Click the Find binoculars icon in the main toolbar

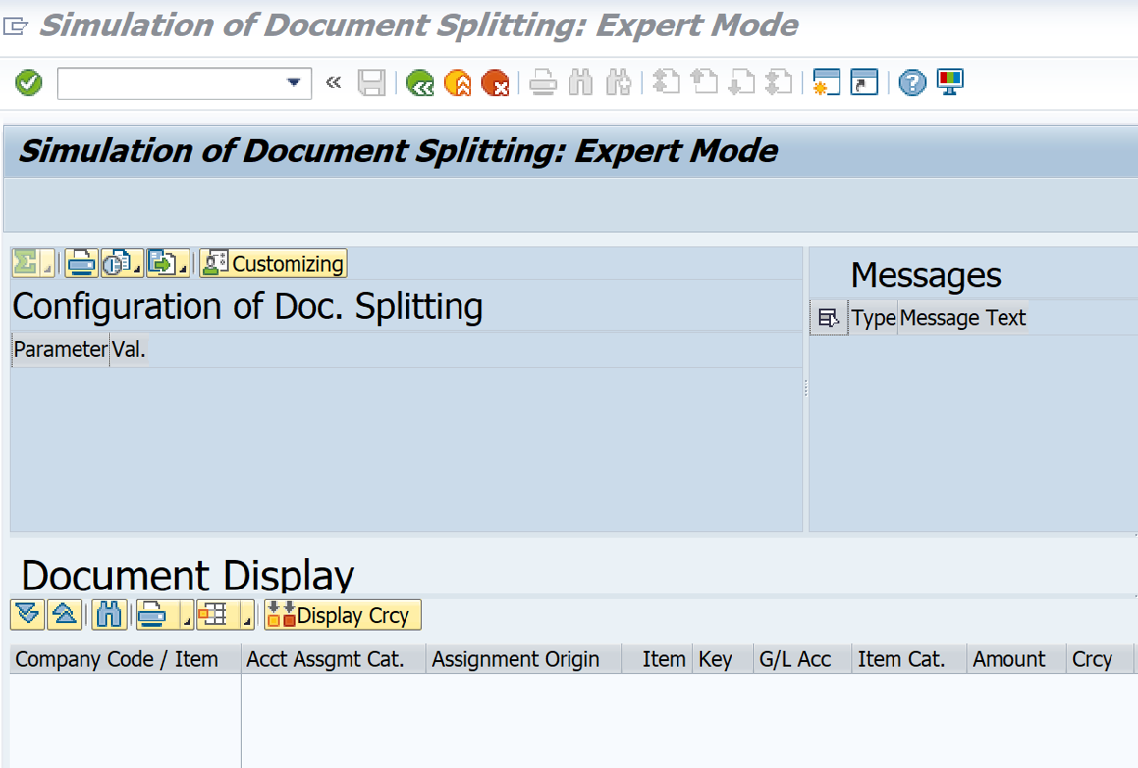coord(580,82)
